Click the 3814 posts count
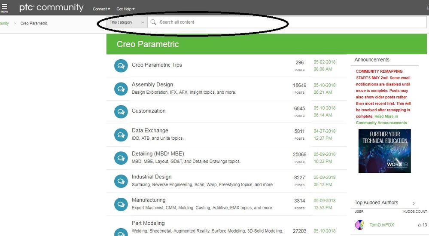This screenshot has width=429, height=236. pos(300,201)
